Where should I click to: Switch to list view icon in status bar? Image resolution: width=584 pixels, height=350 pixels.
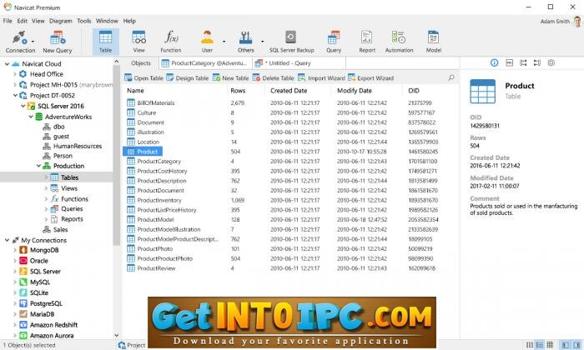click(x=529, y=345)
